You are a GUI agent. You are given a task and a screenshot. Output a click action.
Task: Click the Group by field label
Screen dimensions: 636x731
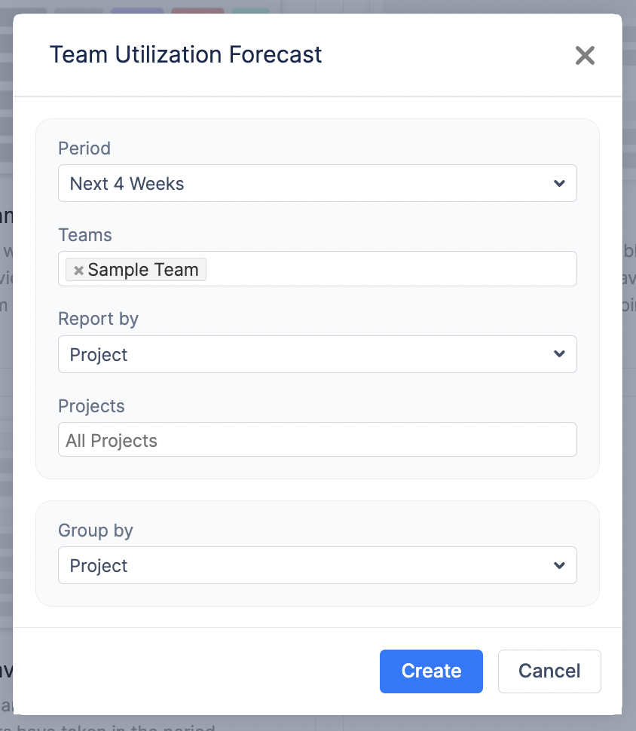(x=96, y=531)
